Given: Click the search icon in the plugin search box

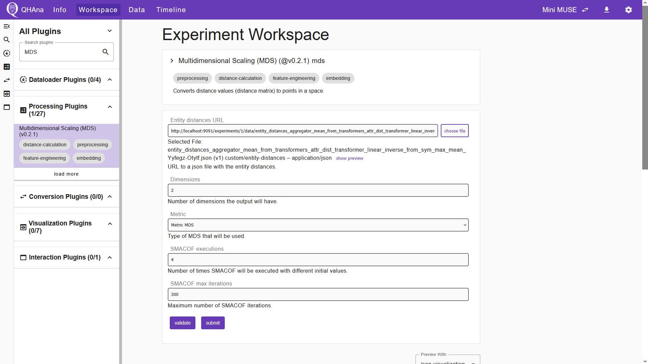Looking at the screenshot, I should coord(106,52).
